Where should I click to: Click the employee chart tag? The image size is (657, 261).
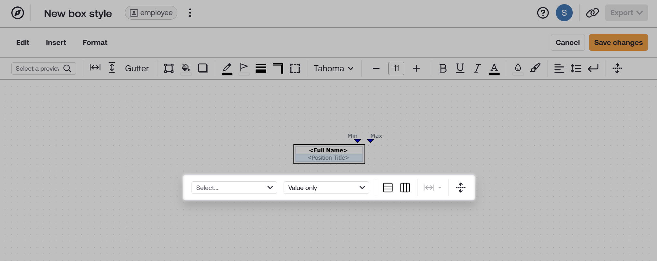pyautogui.click(x=151, y=13)
